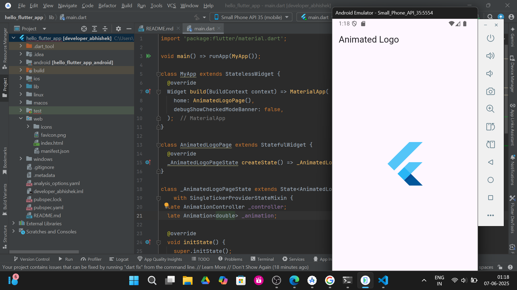The image size is (517, 290).
Task: Open the Terminal tool window
Action: (x=262, y=259)
